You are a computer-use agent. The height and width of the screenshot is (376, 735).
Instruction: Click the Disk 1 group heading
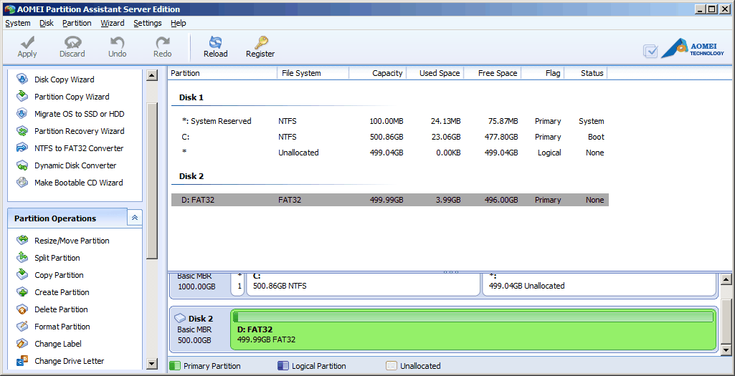[x=191, y=98]
